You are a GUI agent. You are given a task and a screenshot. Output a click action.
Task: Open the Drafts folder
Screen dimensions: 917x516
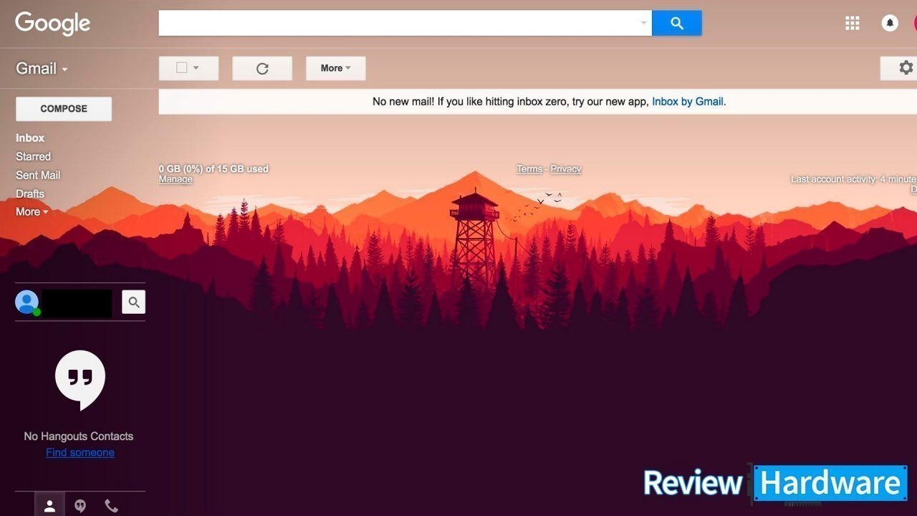(x=30, y=193)
